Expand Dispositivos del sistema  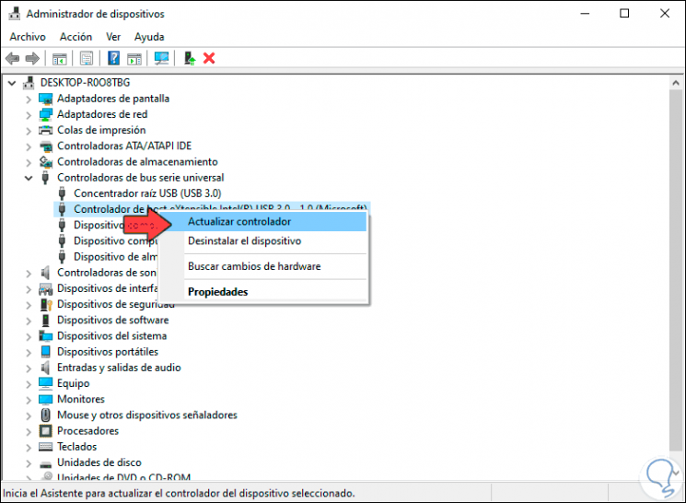[29, 336]
